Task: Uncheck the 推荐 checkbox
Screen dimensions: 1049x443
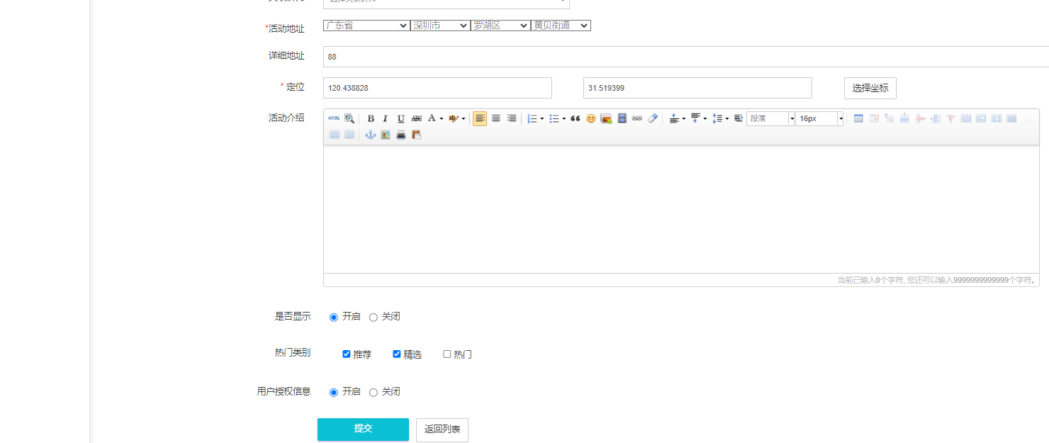Action: [x=347, y=354]
